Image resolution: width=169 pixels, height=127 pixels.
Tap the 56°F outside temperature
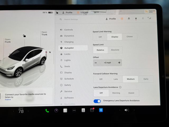[x=96, y=12]
